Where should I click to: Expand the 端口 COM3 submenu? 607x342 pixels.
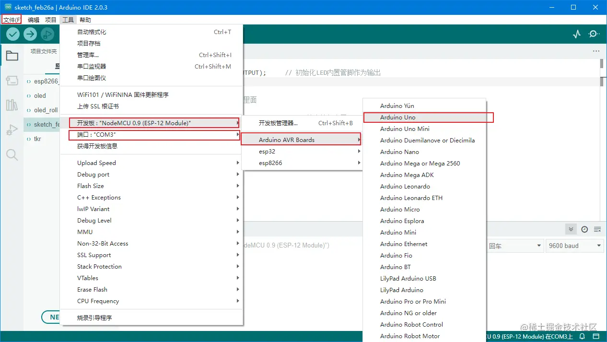click(152, 135)
